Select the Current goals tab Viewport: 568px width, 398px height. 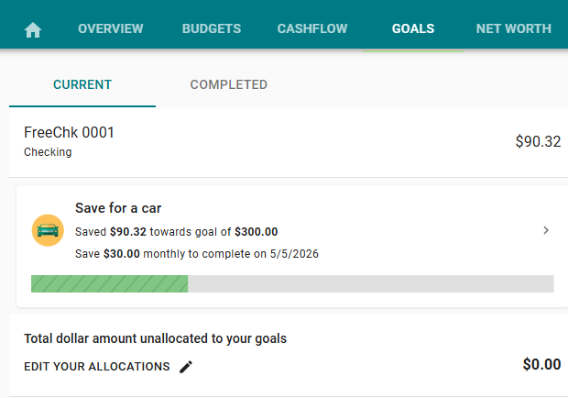(82, 84)
